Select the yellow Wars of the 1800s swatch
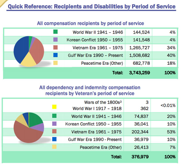Viewport: 182px width, 166px height. 54,107
